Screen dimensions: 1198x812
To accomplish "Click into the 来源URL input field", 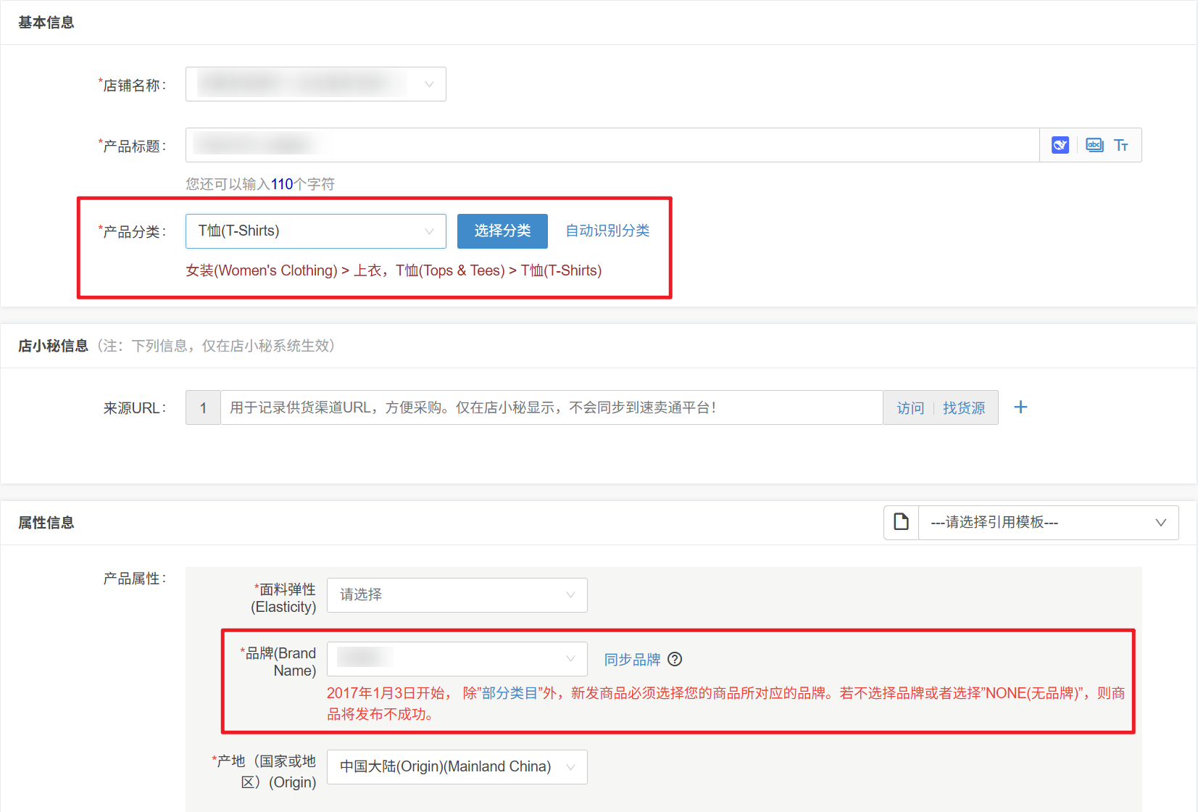I will pos(552,407).
